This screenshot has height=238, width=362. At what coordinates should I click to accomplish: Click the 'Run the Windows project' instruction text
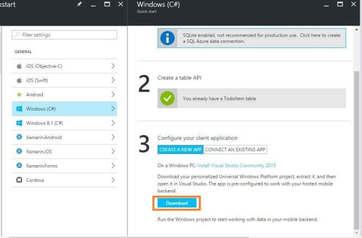[x=237, y=219]
